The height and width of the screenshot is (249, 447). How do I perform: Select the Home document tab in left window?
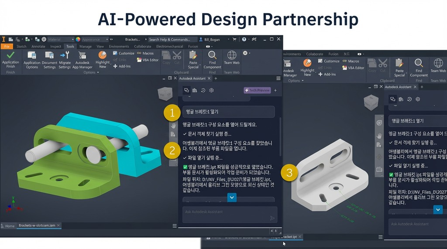[8, 226]
